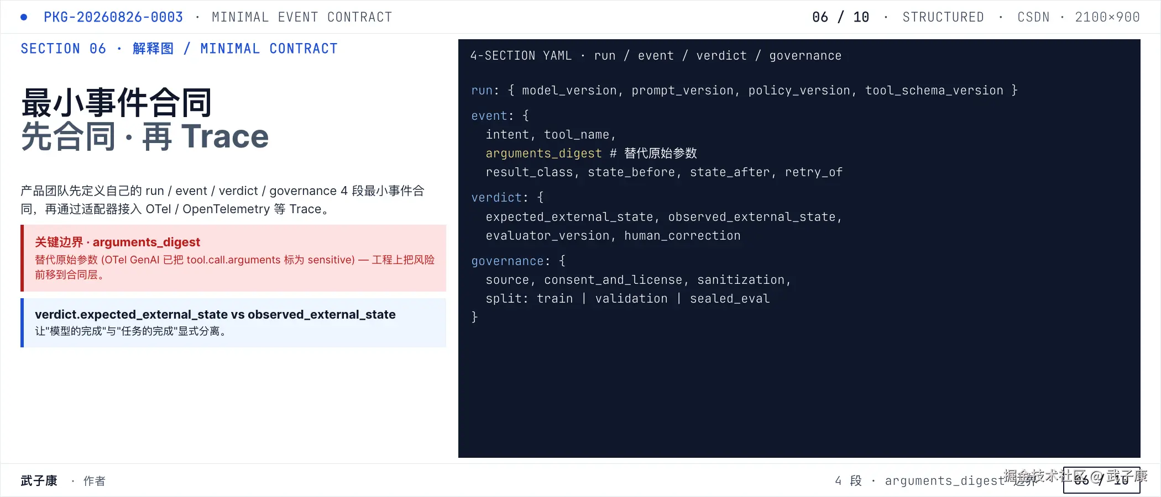Click the split: train | validation line
The width and height of the screenshot is (1161, 497).
tap(627, 299)
